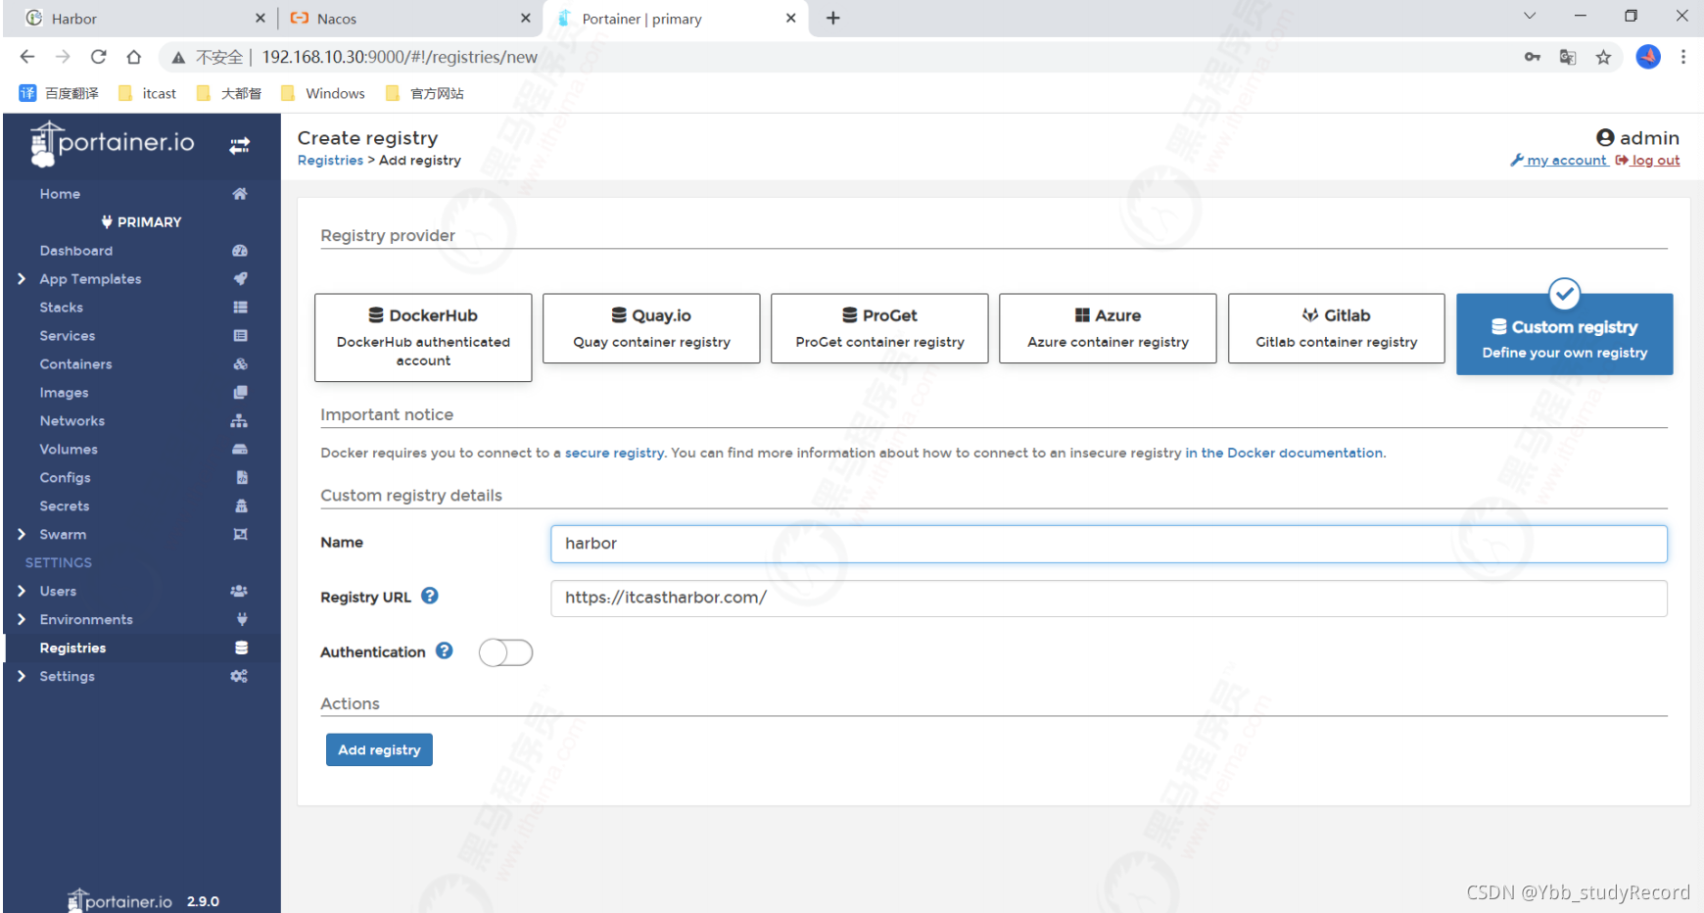Image resolution: width=1704 pixels, height=913 pixels.
Task: Close the Nacos browser tab
Action: tap(525, 18)
